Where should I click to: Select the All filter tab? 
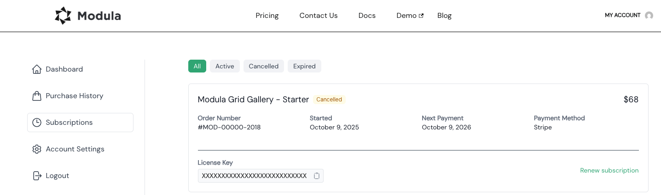[197, 66]
